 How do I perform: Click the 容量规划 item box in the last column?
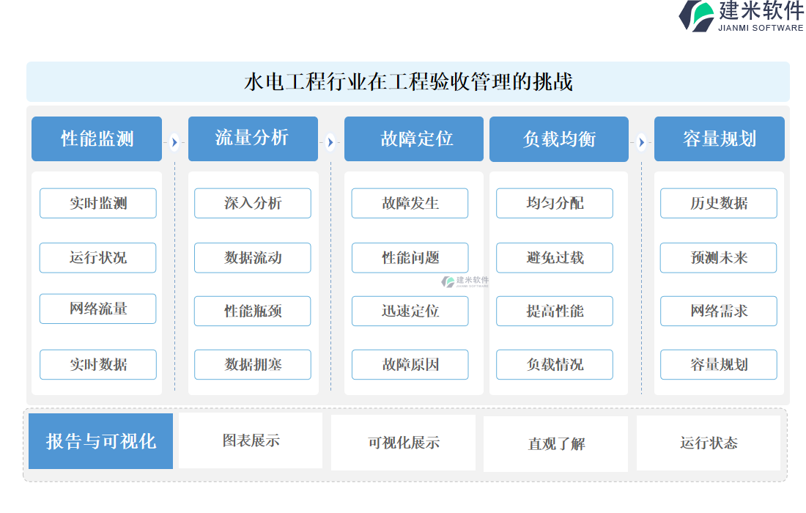pos(719,364)
